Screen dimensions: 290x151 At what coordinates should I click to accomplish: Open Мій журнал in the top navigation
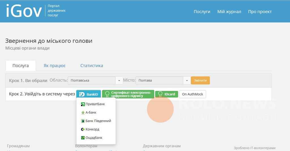pyautogui.click(x=229, y=12)
